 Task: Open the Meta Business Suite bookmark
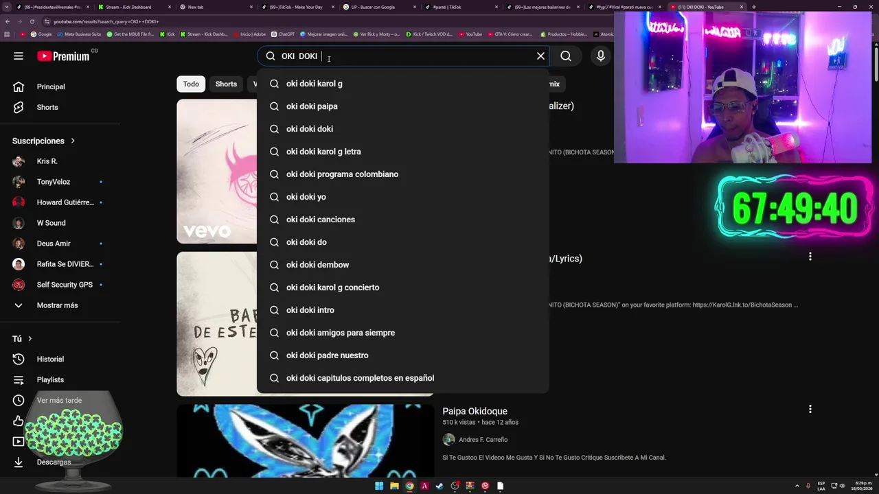pyautogui.click(x=79, y=34)
